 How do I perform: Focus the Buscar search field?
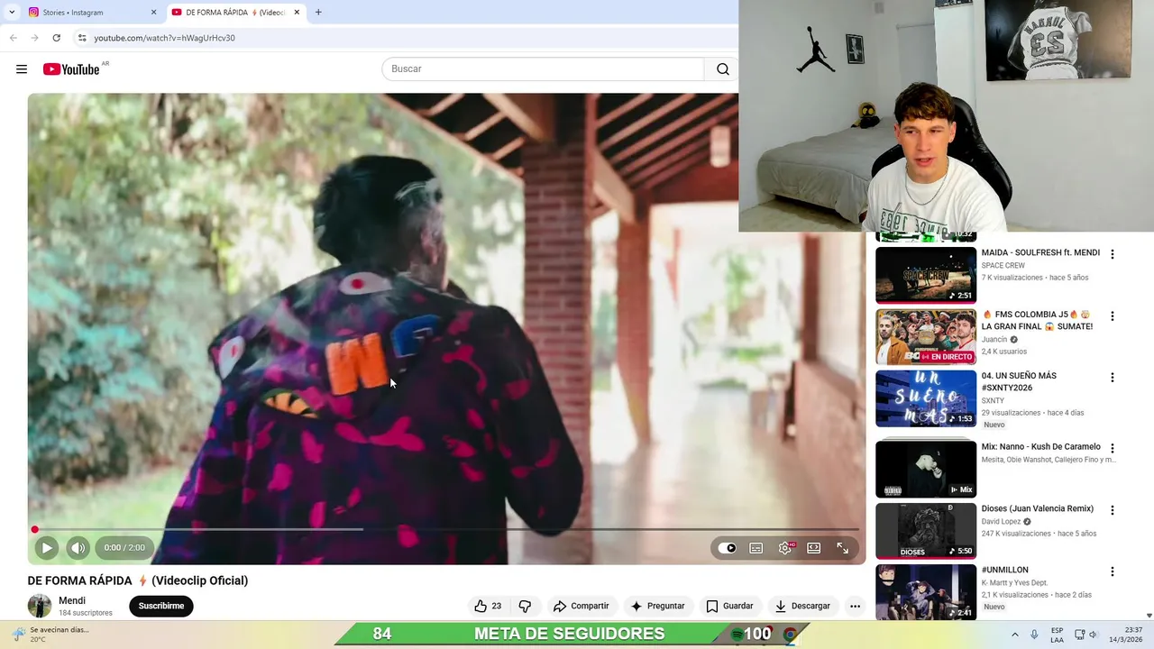coord(543,69)
